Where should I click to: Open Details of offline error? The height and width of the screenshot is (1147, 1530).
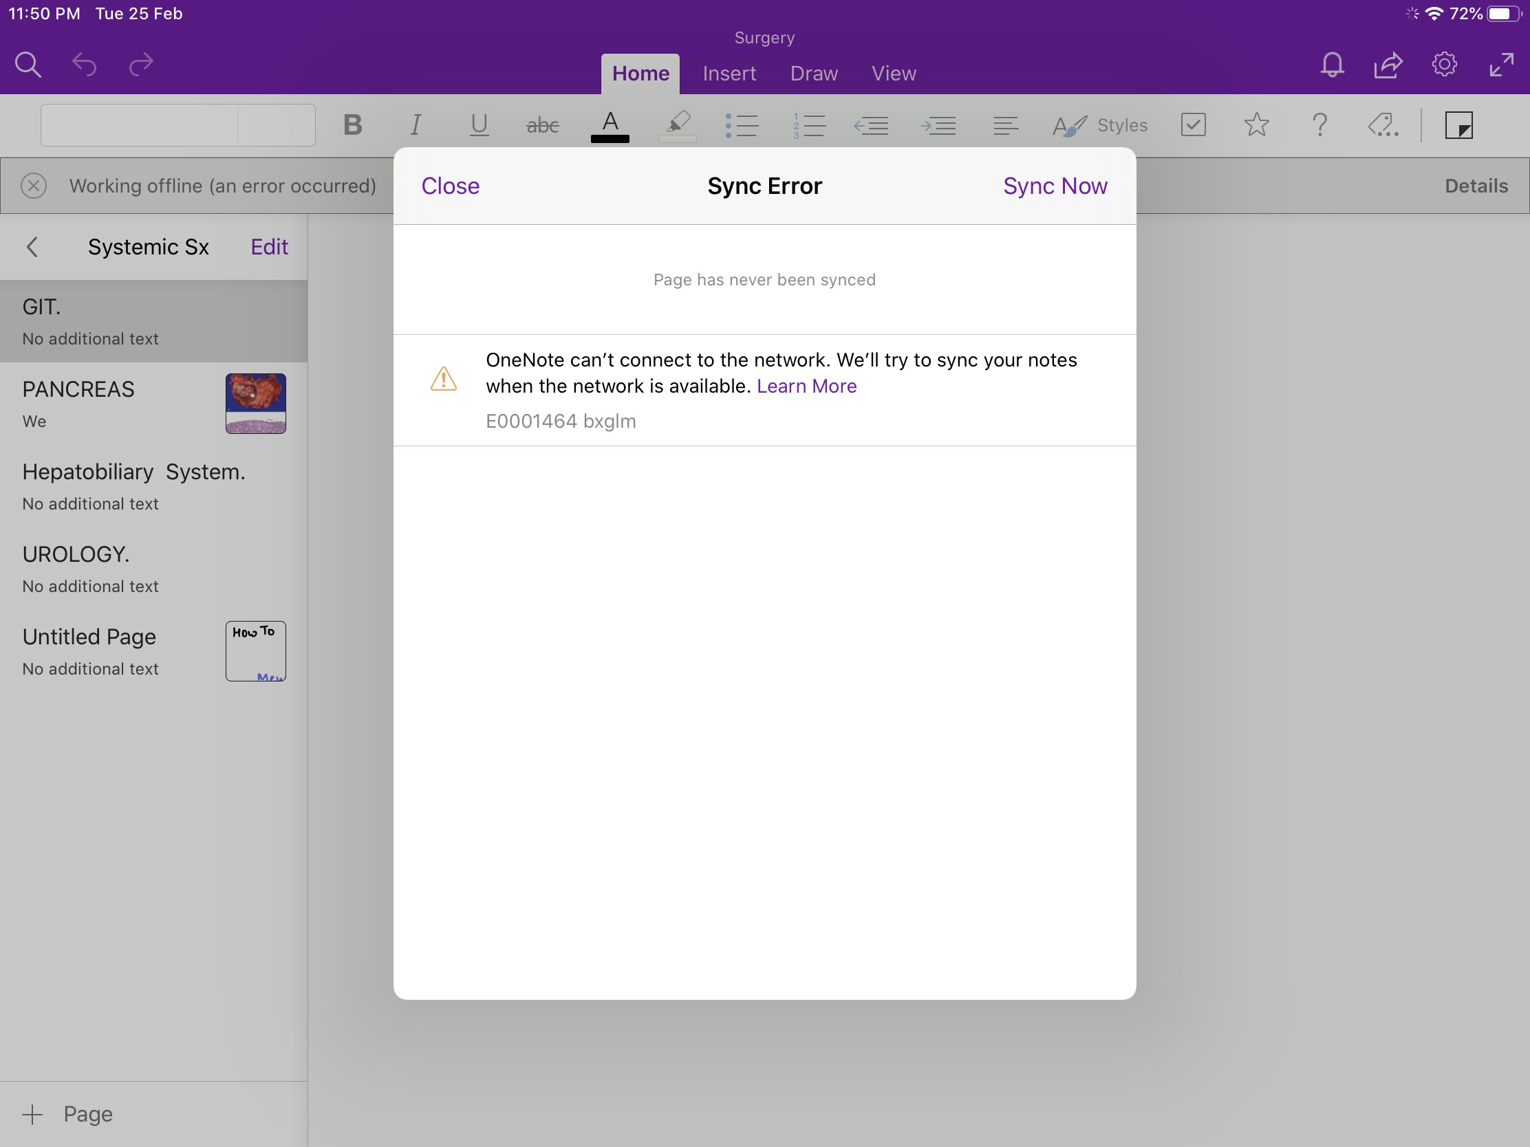tap(1476, 186)
